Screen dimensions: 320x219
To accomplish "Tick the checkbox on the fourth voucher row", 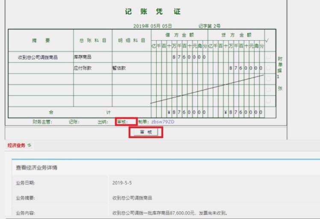I will pyautogui.click(x=268, y=90).
